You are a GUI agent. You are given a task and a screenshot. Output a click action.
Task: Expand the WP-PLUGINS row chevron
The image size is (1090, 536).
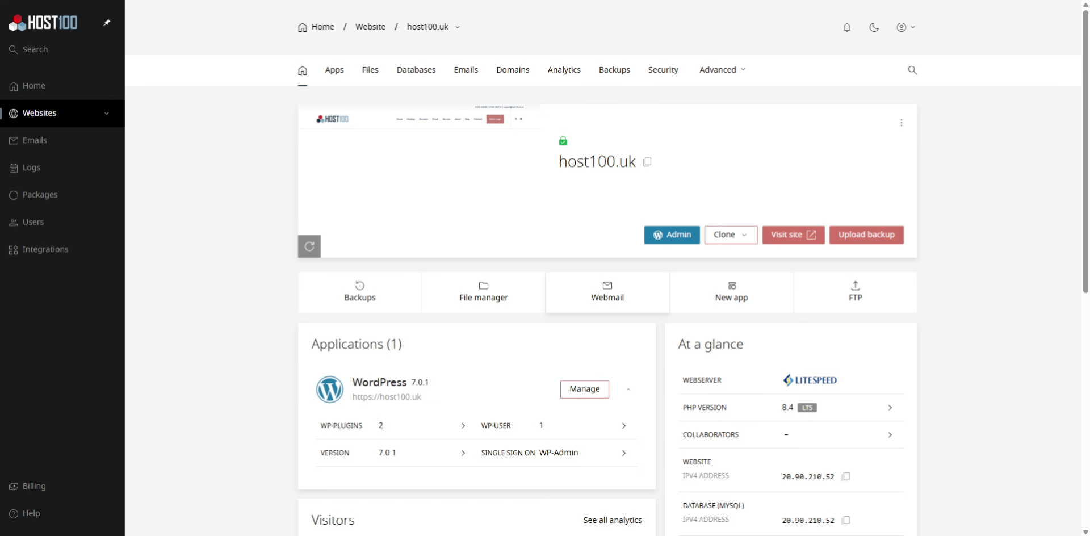(x=463, y=426)
